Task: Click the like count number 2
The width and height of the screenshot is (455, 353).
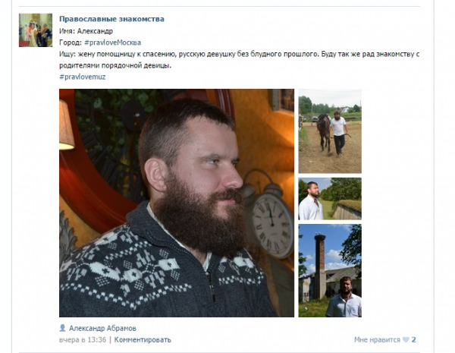Action: (x=414, y=339)
